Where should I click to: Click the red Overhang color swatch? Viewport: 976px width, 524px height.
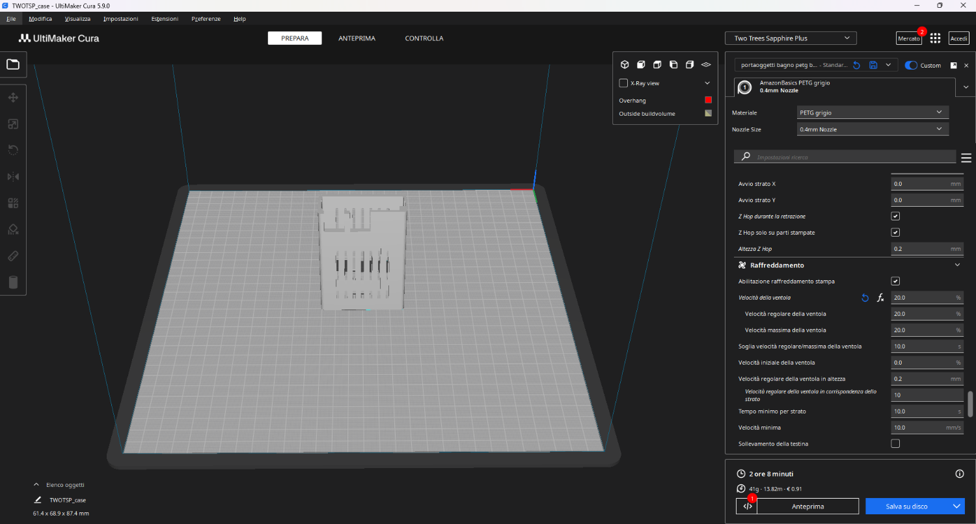click(x=708, y=100)
